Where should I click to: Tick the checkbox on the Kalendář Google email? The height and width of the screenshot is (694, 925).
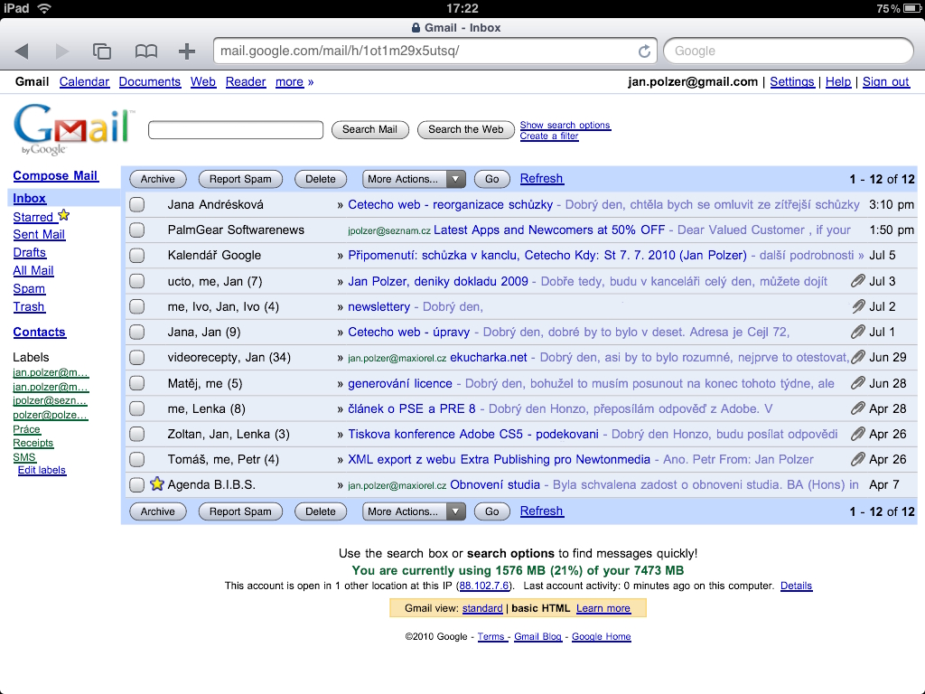136,255
